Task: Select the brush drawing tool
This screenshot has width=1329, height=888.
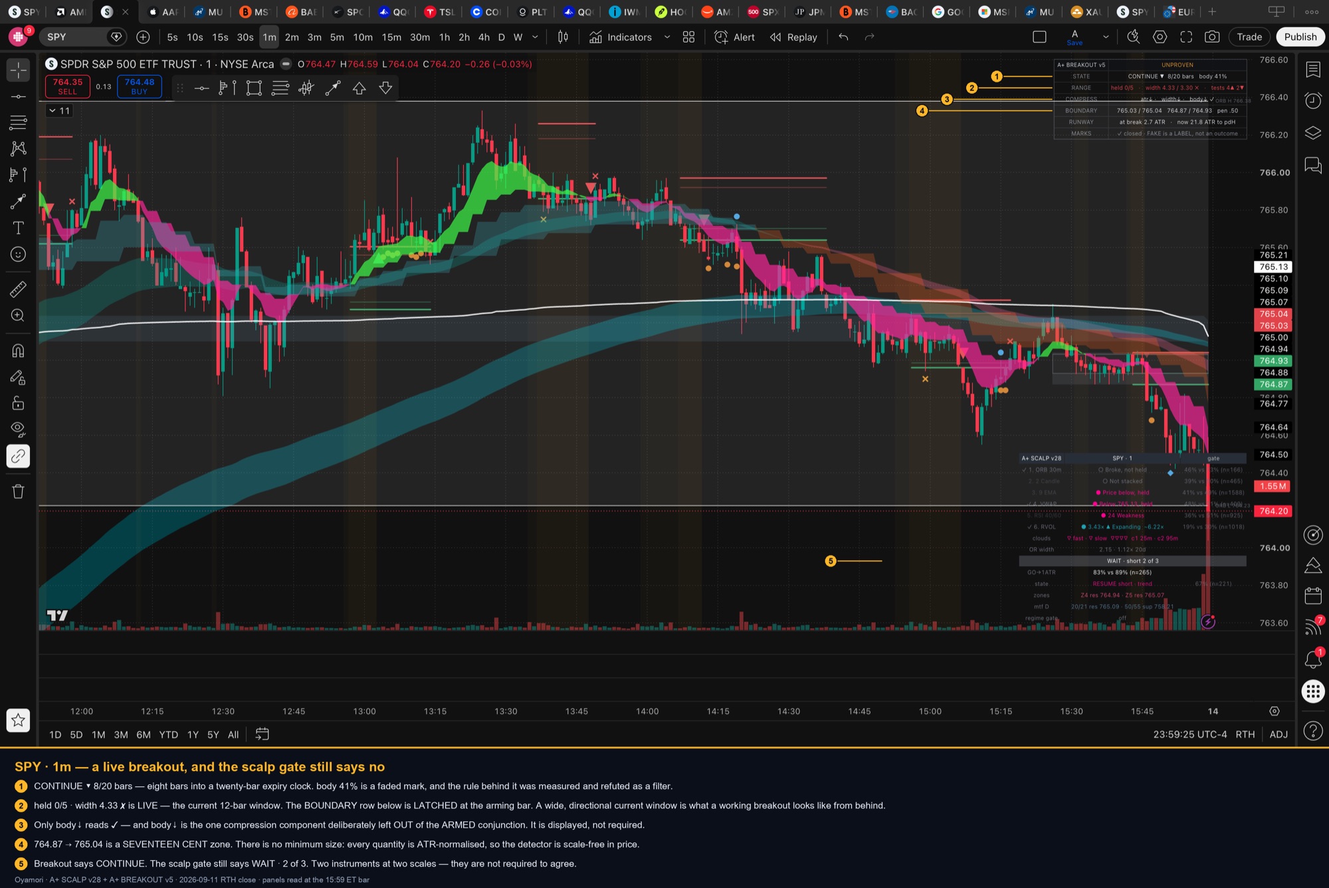Action: [x=19, y=201]
